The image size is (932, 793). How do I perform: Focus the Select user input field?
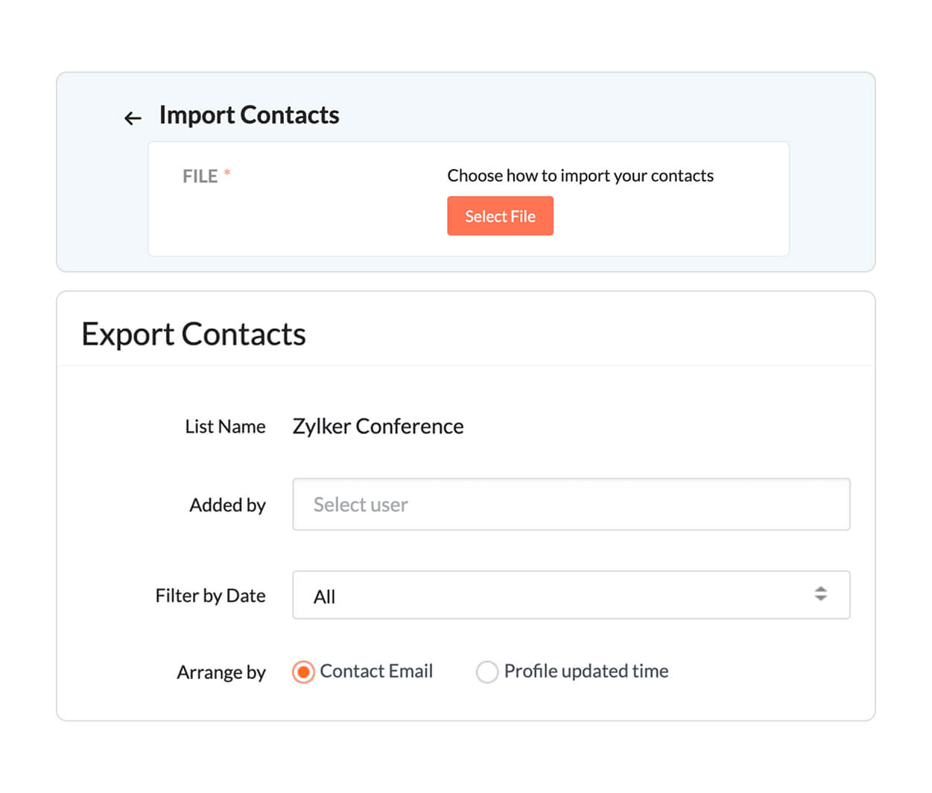coord(571,504)
